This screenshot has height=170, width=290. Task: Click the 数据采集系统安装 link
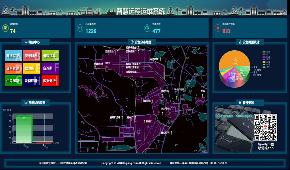[244, 116]
